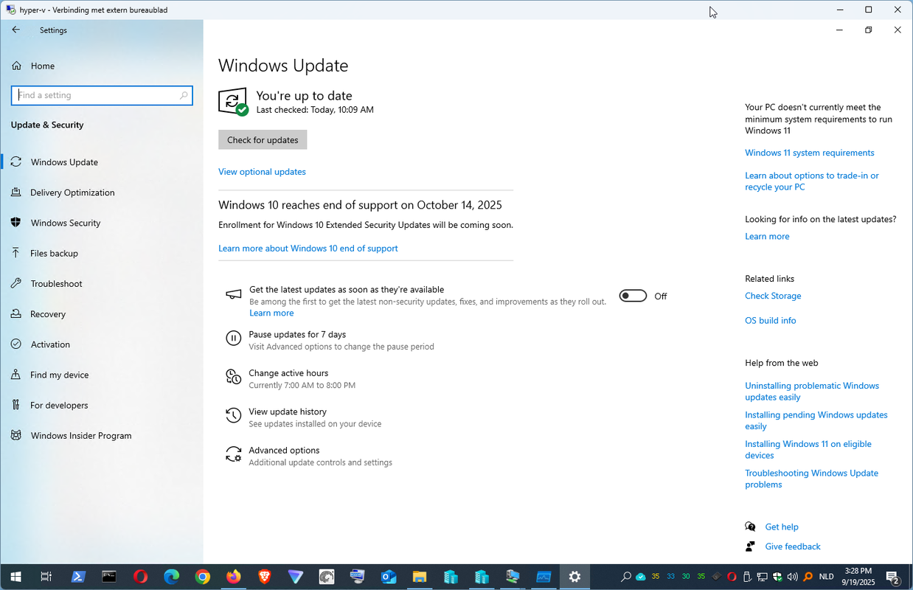This screenshot has width=913, height=590.
Task: Open View update history
Action: pos(288,412)
